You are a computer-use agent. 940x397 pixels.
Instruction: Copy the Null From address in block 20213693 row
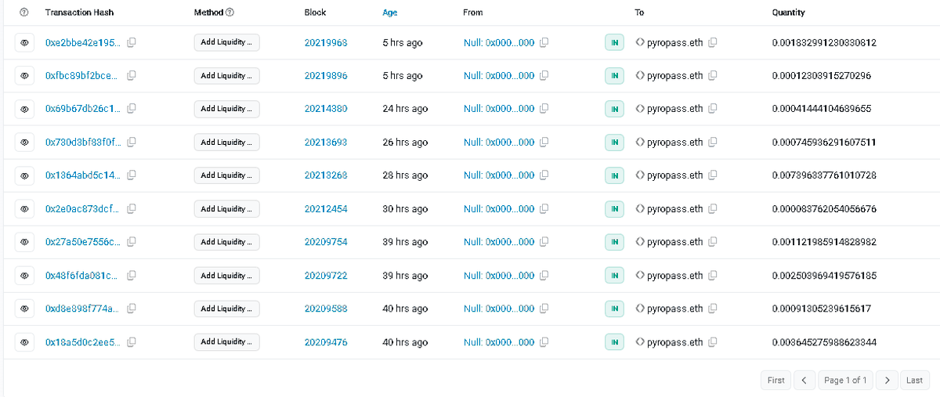544,143
